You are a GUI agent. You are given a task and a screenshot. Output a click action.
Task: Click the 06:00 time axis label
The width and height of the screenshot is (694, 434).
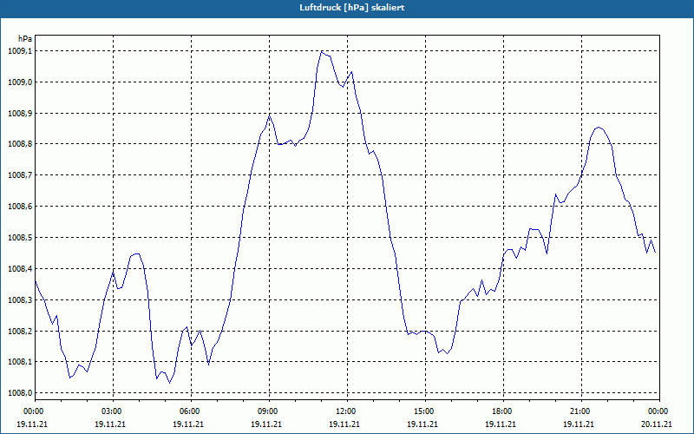click(x=191, y=411)
